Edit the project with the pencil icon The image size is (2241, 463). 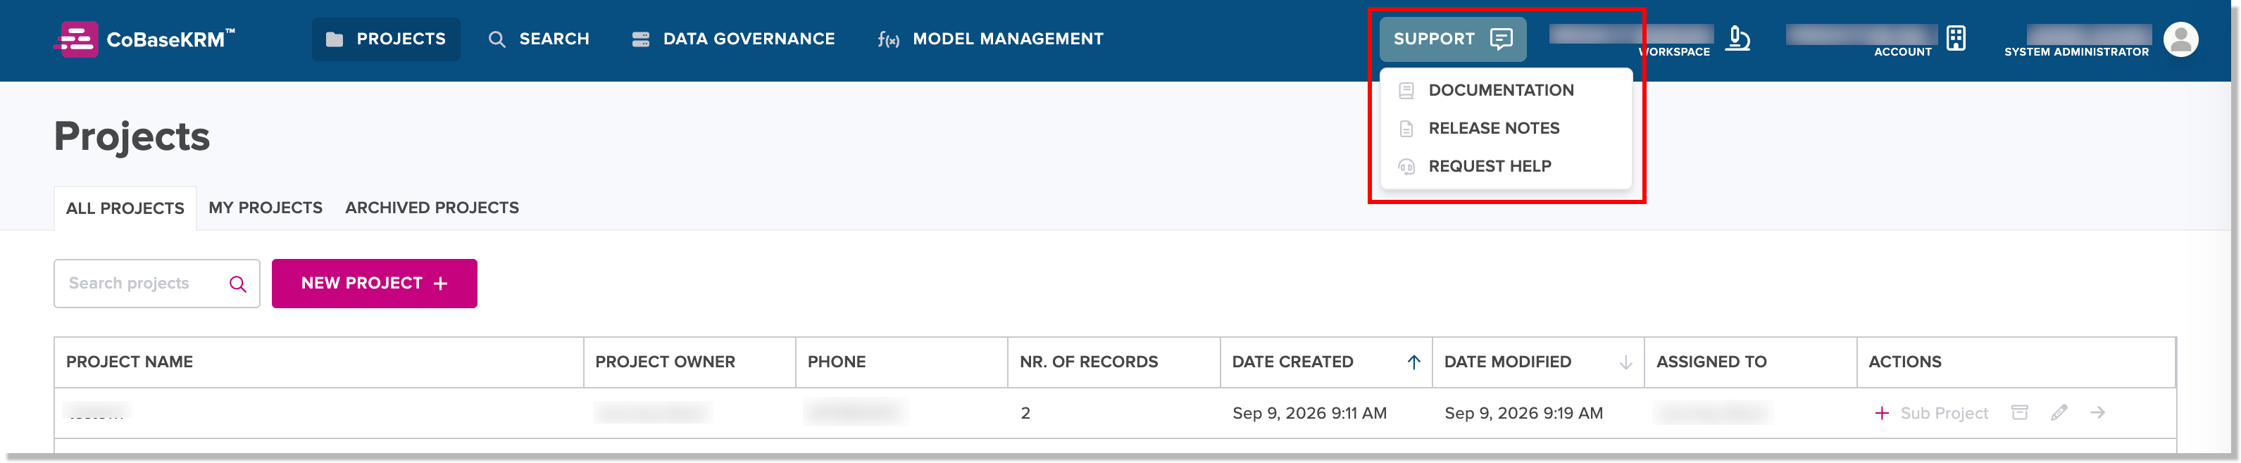pos(2059,412)
